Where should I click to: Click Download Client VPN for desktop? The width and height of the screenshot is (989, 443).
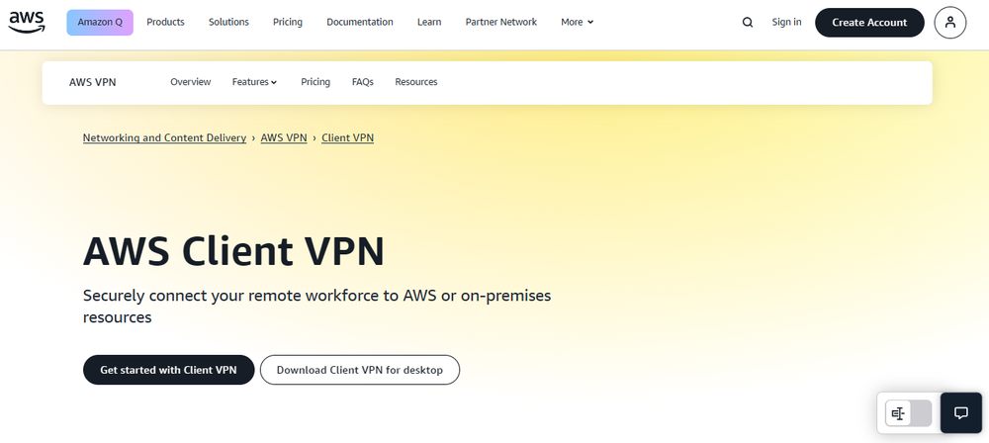(360, 370)
